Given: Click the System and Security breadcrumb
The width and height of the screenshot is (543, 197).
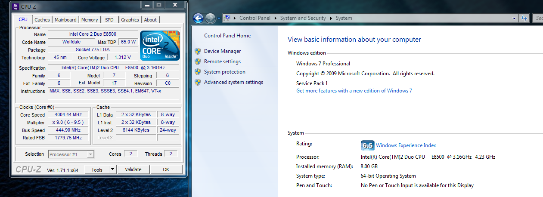Looking at the screenshot, I should point(303,18).
